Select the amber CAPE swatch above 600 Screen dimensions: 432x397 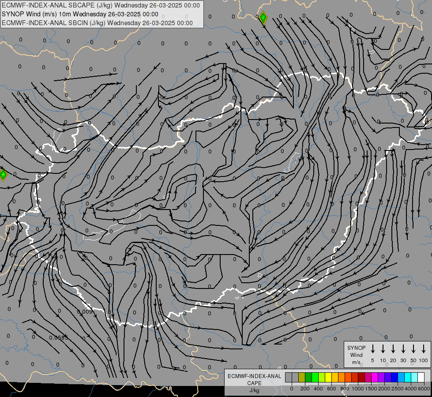tap(335, 377)
